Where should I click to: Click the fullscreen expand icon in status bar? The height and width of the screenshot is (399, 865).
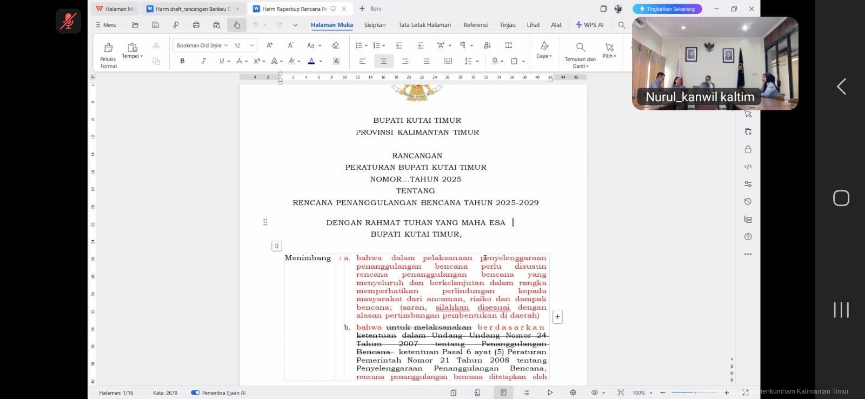coord(745,393)
